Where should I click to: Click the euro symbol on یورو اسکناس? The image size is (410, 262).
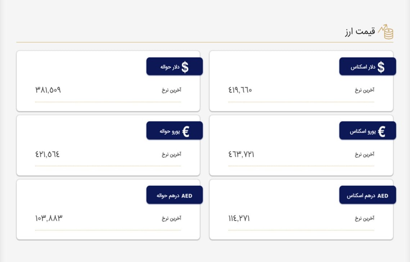click(x=382, y=131)
